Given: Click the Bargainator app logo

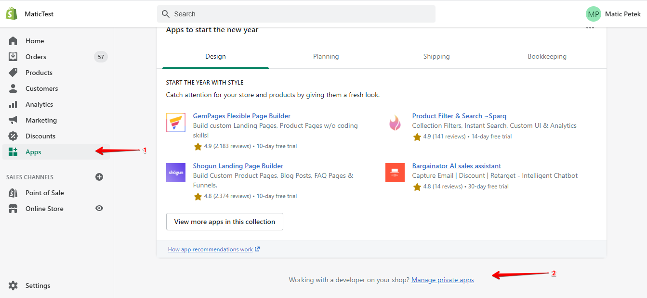Looking at the screenshot, I should pyautogui.click(x=395, y=173).
